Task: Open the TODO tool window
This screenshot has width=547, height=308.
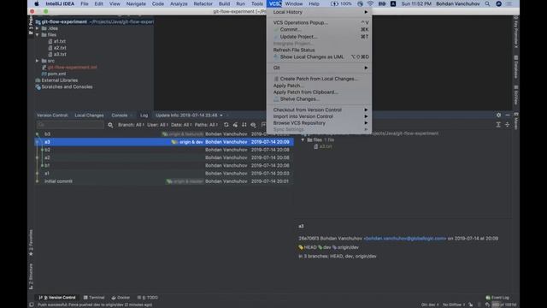Action: point(148,298)
